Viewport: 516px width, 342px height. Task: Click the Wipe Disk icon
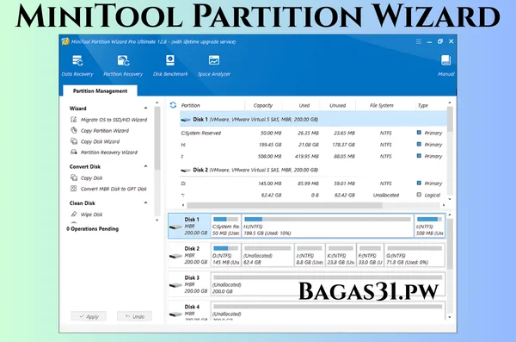[x=74, y=214]
